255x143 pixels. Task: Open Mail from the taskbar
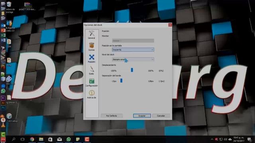pos(59,139)
